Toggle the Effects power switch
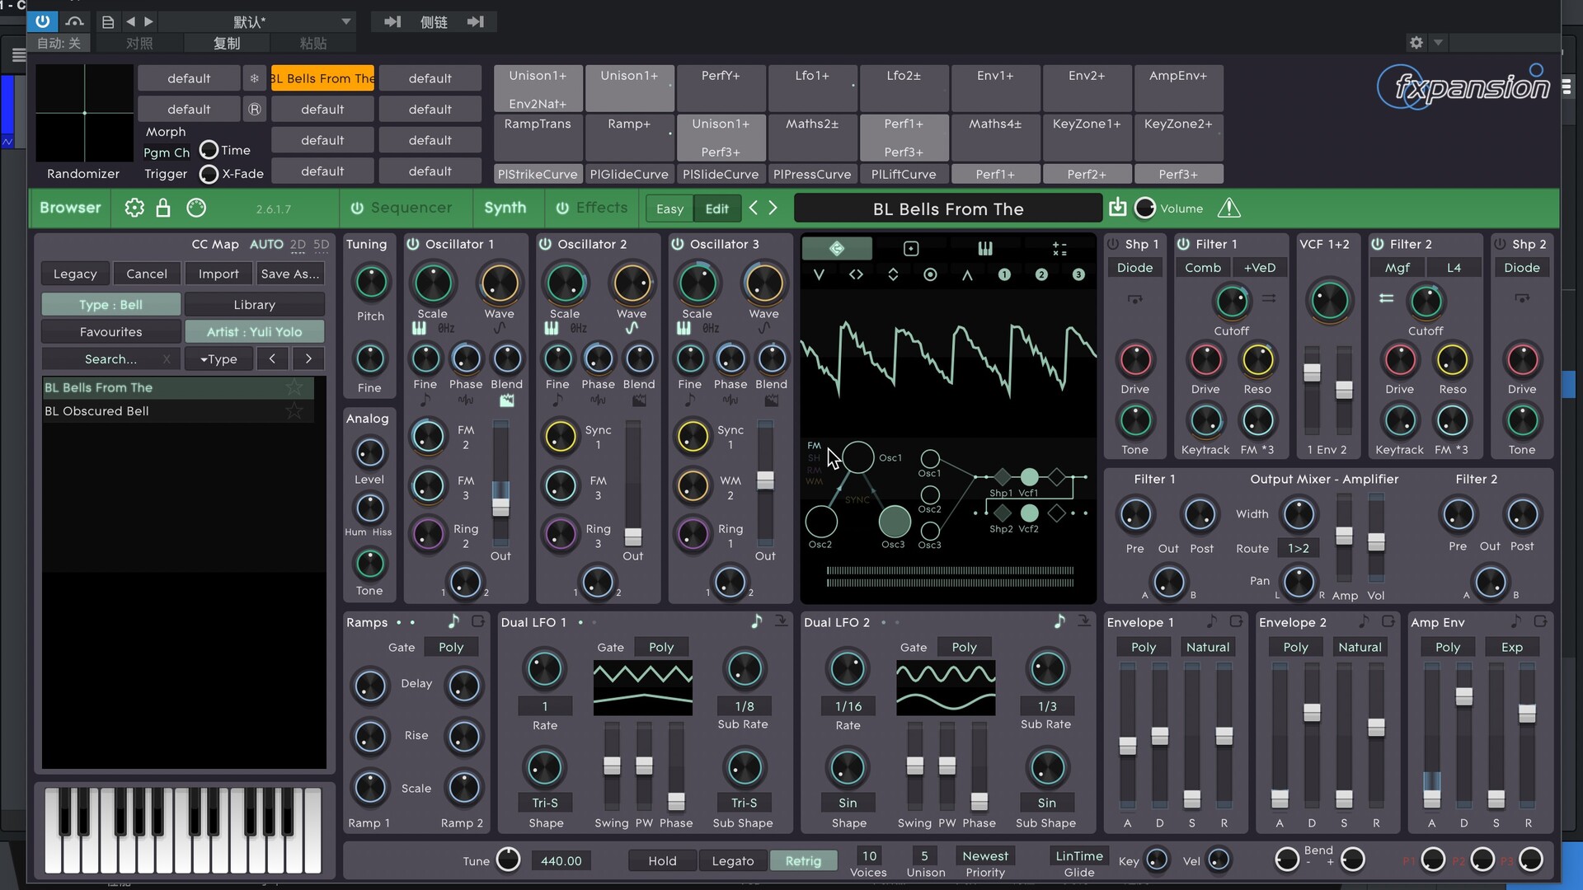Screen dimensions: 1583x890 pyautogui.click(x=562, y=208)
